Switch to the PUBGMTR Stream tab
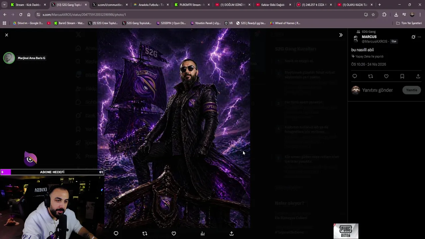The image size is (425, 239). tap(192, 5)
